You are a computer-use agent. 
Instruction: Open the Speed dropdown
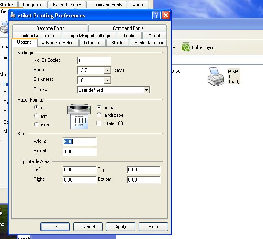pos(107,70)
